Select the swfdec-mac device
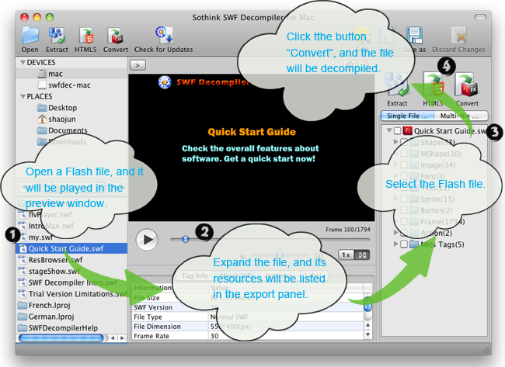 (x=71, y=85)
